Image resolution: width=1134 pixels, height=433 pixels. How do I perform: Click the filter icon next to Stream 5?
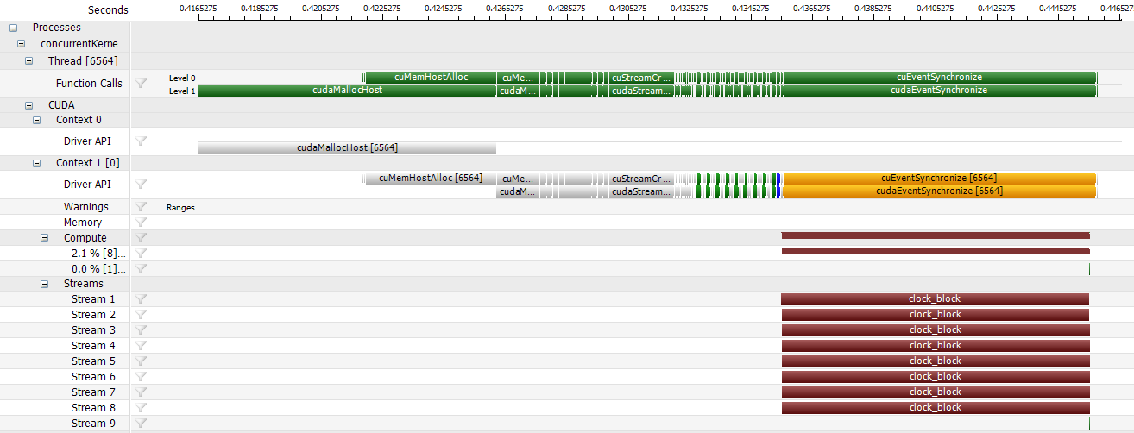[x=142, y=361]
